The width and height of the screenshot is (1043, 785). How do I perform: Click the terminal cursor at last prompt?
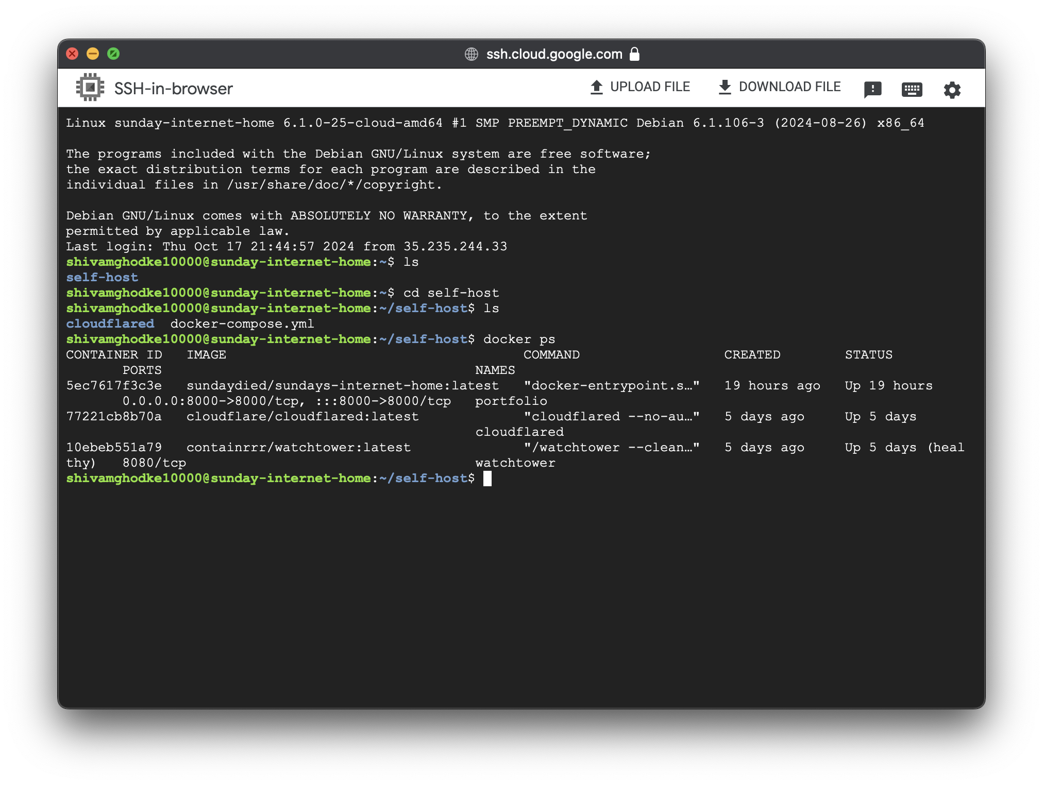(487, 479)
